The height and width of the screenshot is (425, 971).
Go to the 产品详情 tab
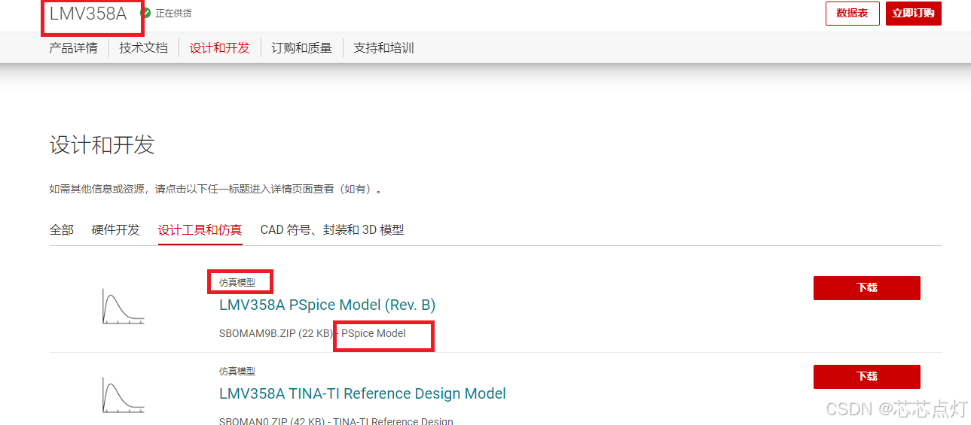[73, 48]
